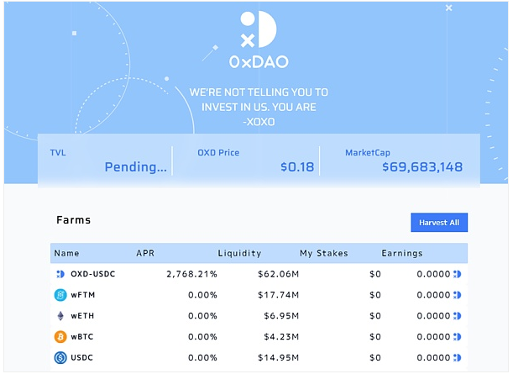Open the OXD-USDC farm row
Image resolution: width=513 pixels, height=374 pixels.
[x=259, y=274]
